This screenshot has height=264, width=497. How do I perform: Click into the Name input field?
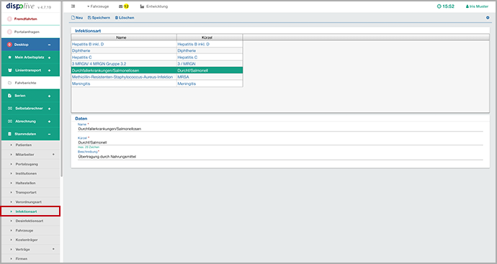pyautogui.click(x=280, y=129)
